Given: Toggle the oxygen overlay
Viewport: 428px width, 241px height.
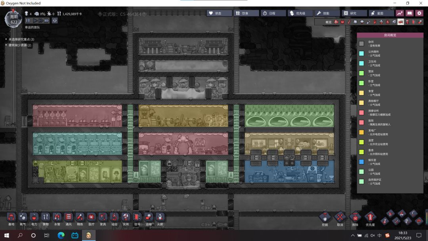Looking at the screenshot, I should (x=336, y=22).
